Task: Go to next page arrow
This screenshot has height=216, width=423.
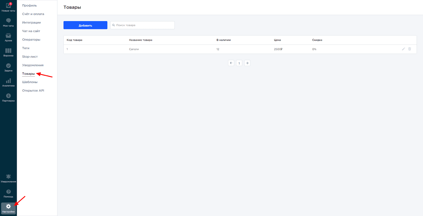Action: tap(247, 63)
